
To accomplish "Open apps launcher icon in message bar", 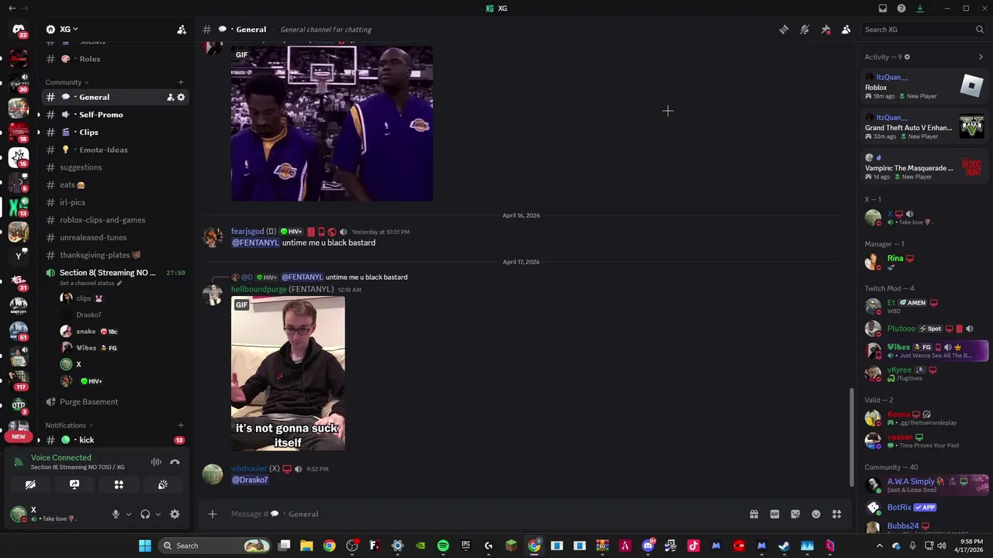I will tap(836, 514).
